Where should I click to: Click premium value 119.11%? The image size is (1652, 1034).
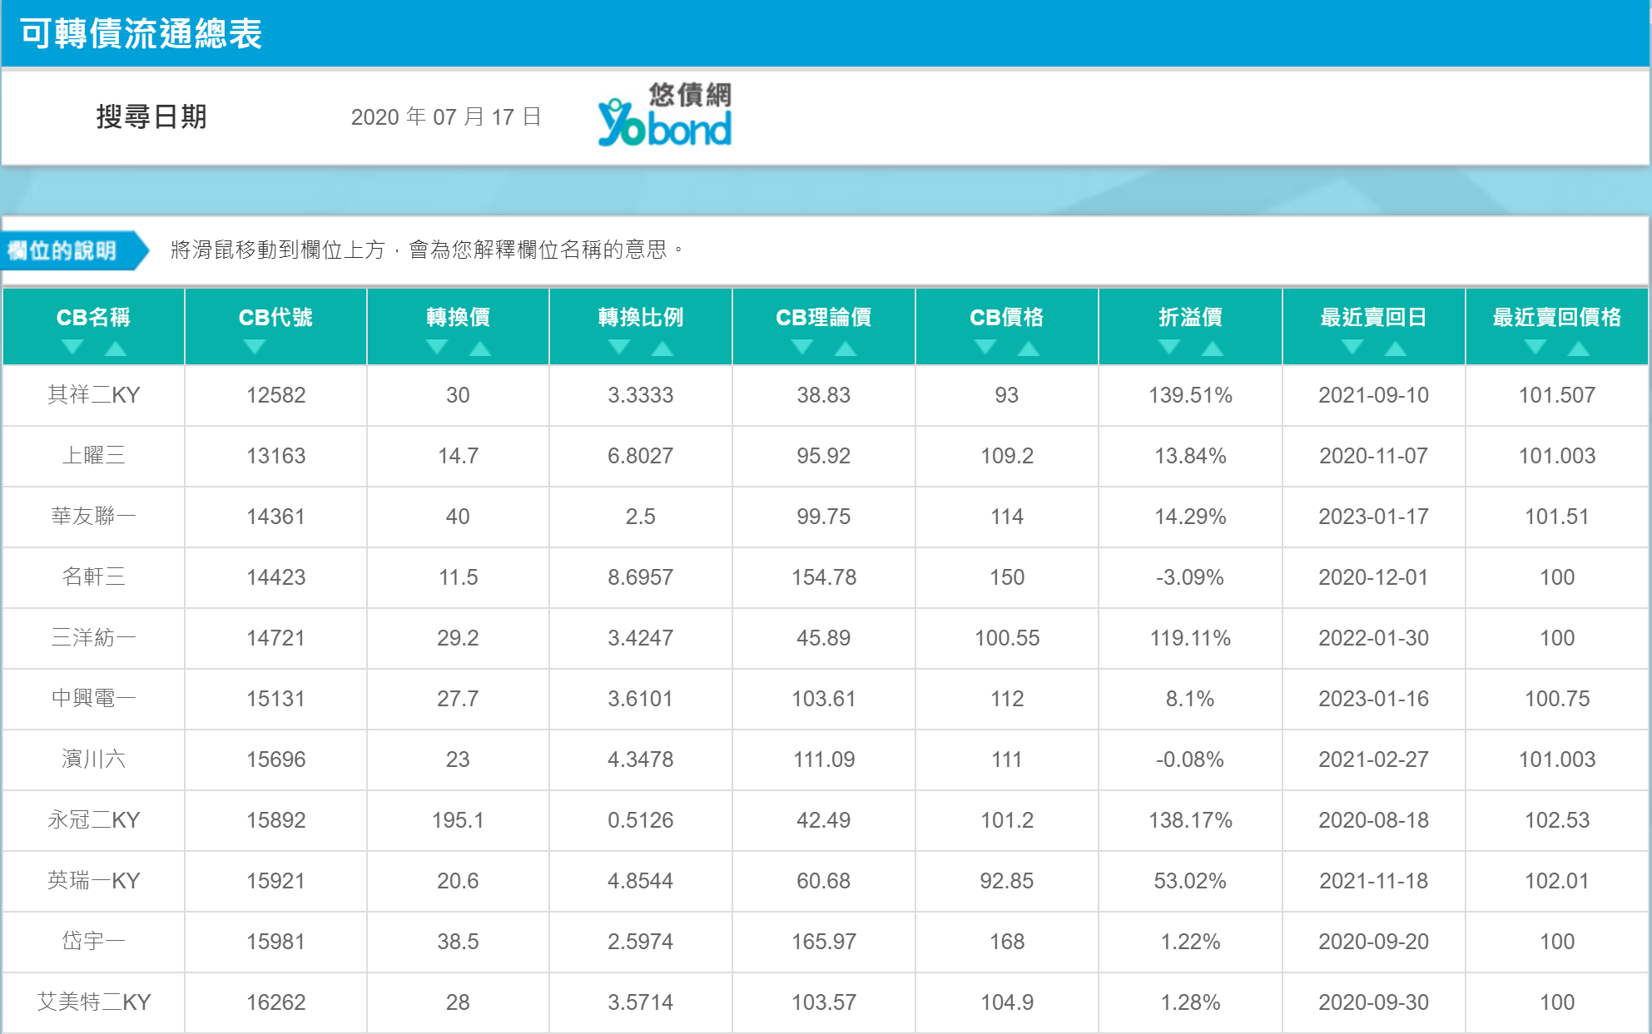coord(1191,638)
